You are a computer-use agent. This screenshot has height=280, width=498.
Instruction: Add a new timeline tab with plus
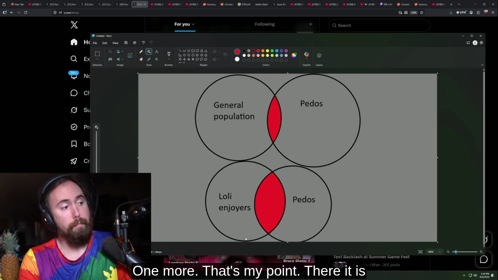(311, 24)
